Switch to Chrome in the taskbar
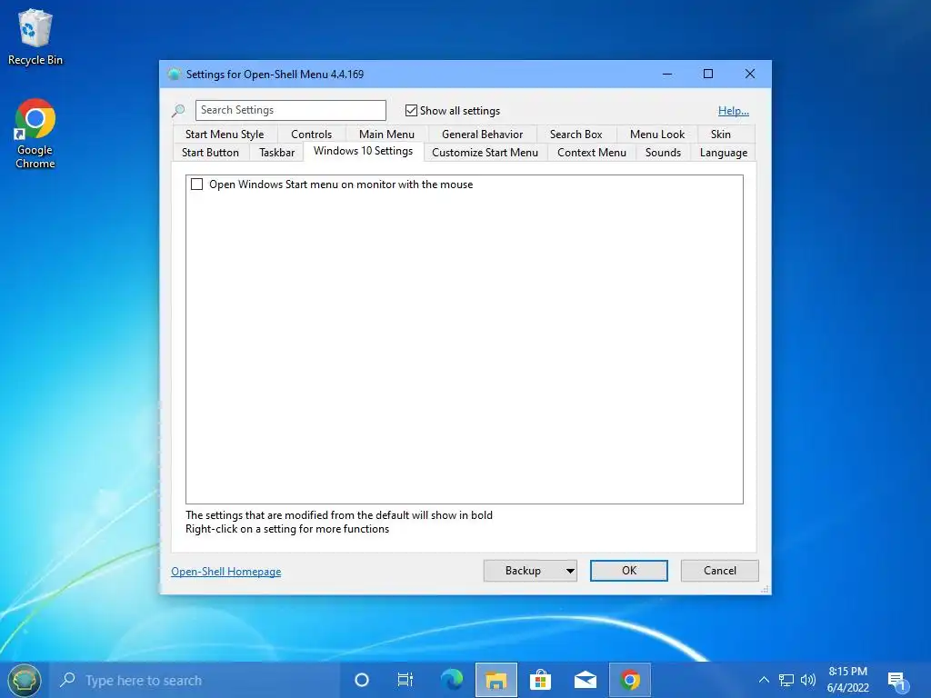Screen dimensions: 931x698 pos(630,680)
